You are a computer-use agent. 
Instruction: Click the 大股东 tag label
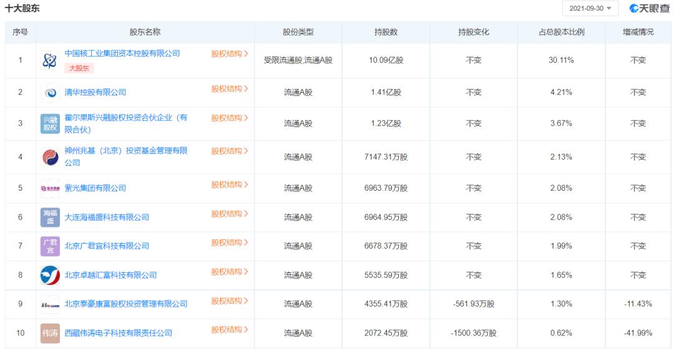click(79, 68)
